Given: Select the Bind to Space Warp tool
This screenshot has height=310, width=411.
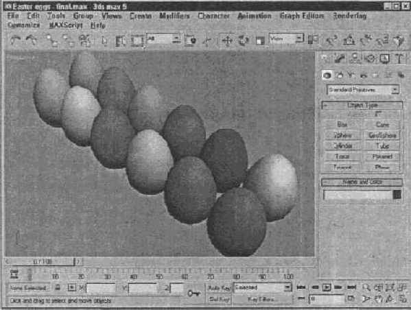Looking at the screenshot, I should (84, 40).
